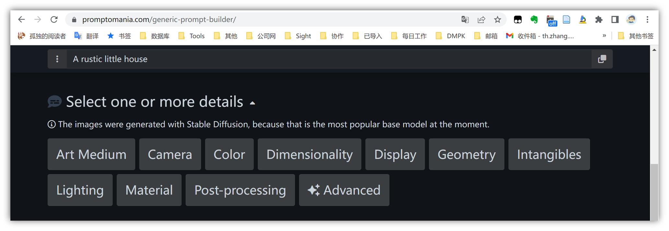Collapse the Select one or more details section

[x=252, y=103]
